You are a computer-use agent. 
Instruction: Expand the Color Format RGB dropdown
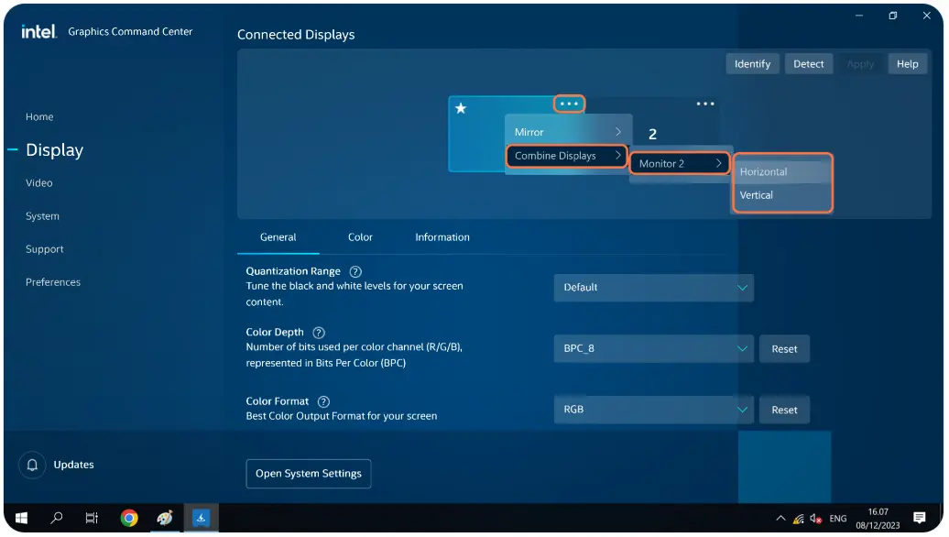click(654, 410)
